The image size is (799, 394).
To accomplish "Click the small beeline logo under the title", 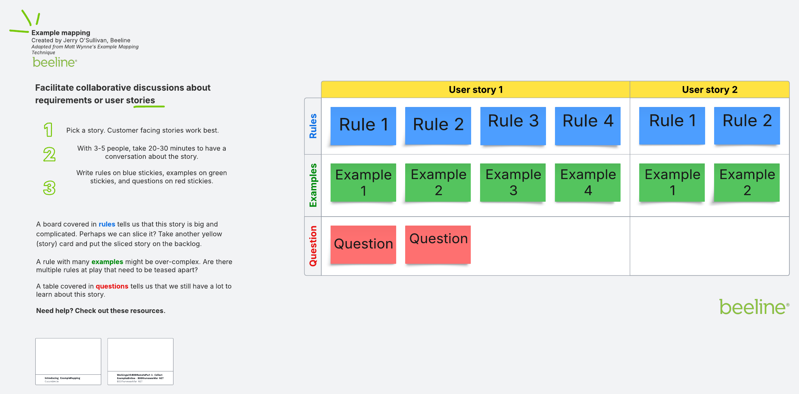I will 55,62.
